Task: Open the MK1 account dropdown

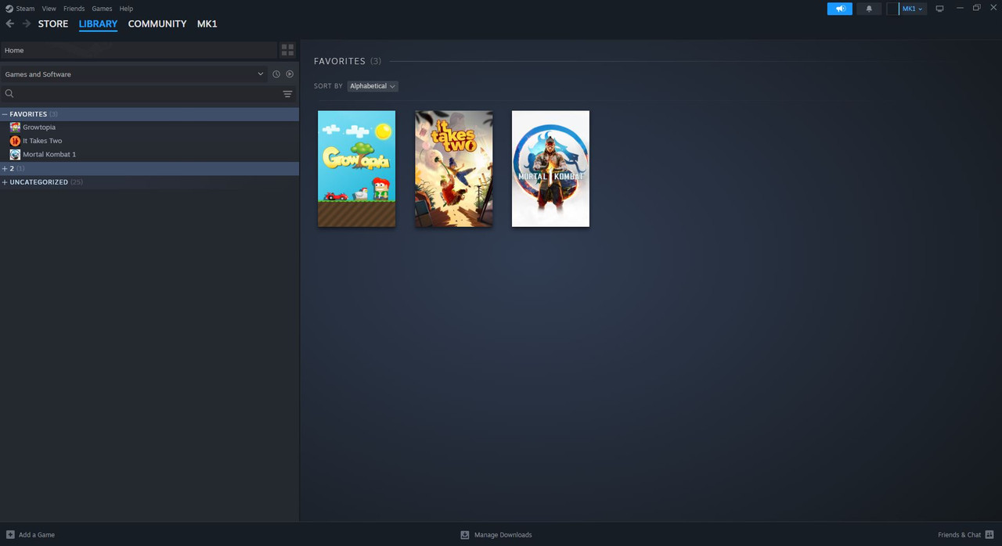Action: pyautogui.click(x=913, y=9)
